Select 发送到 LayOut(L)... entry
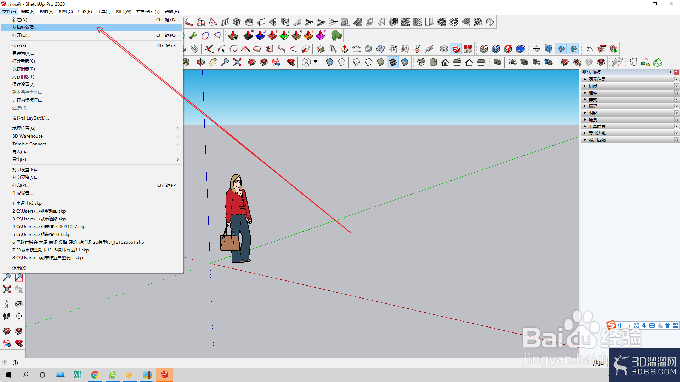This screenshot has width=680, height=382. (x=92, y=118)
